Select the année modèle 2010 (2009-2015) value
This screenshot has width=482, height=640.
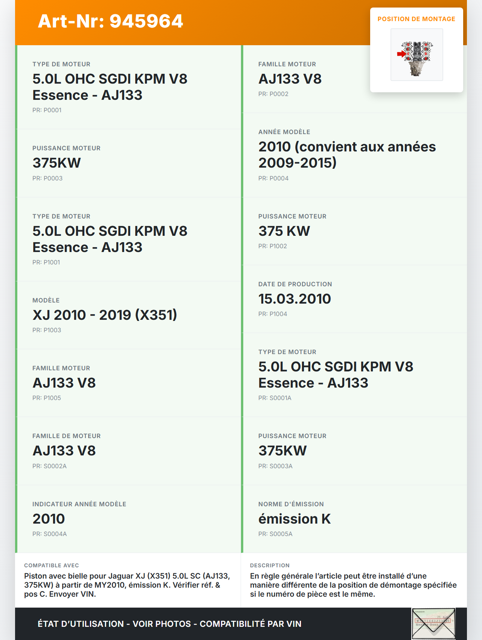(347, 154)
